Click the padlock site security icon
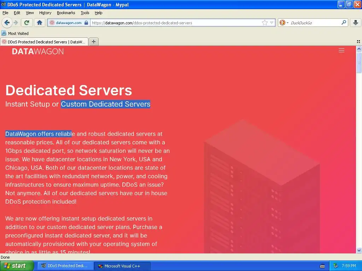This screenshot has width=362, height=271. click(x=86, y=23)
